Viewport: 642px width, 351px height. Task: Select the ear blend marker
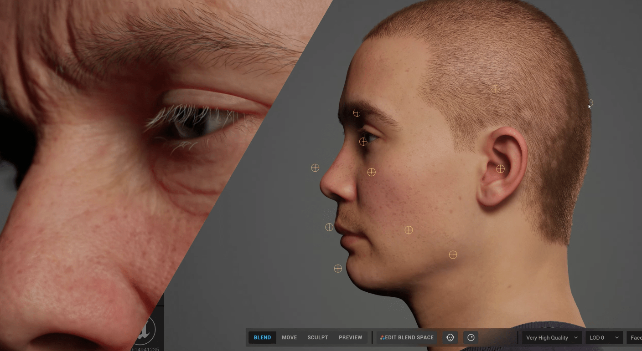point(500,169)
